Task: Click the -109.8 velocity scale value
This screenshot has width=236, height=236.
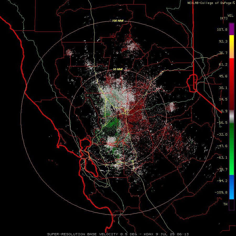Action: tap(221, 192)
